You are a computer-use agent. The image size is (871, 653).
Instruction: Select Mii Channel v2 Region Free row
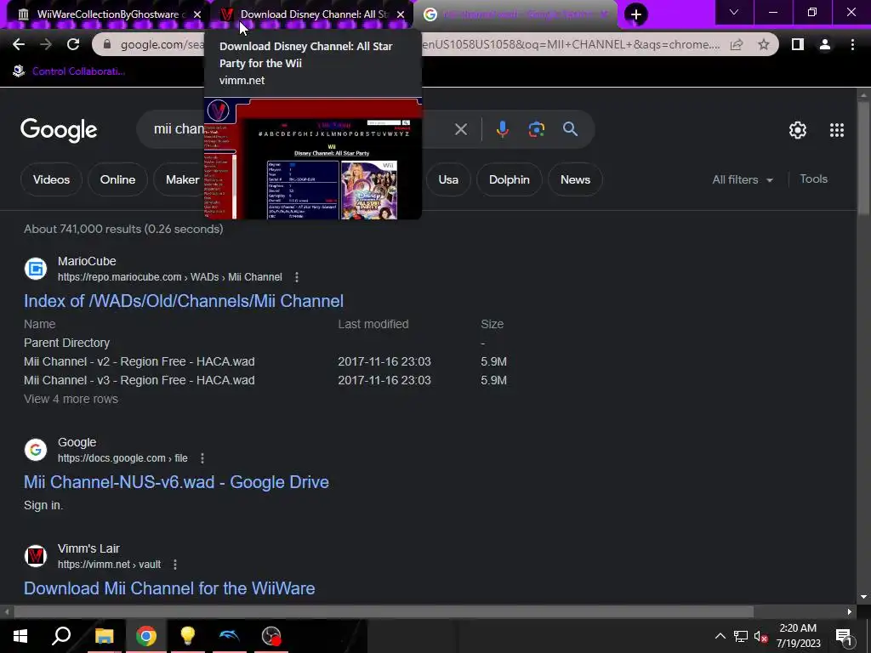tap(265, 361)
